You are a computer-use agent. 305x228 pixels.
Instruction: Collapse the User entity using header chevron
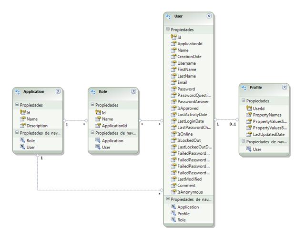(209, 16)
